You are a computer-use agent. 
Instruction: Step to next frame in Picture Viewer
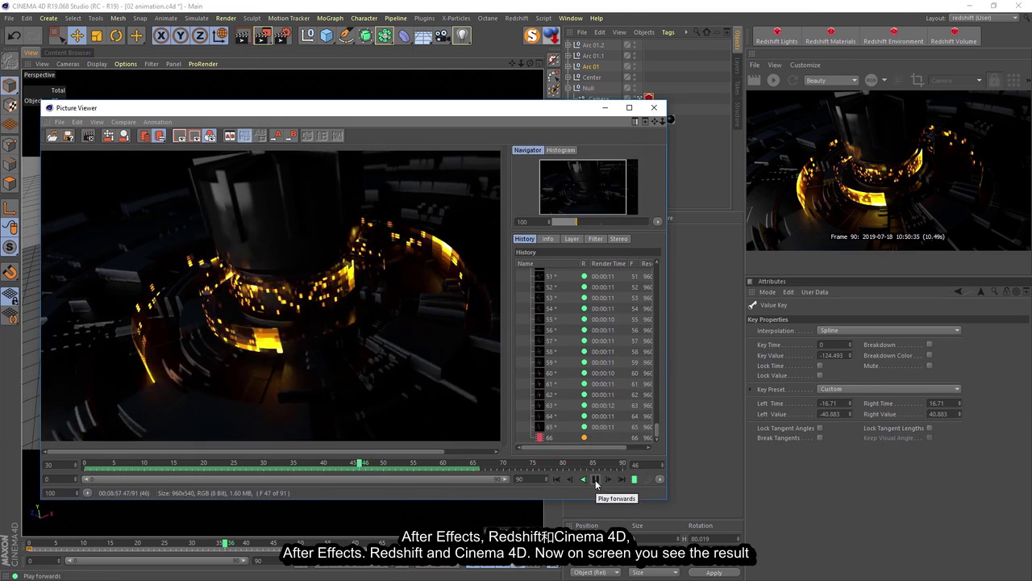tap(609, 479)
